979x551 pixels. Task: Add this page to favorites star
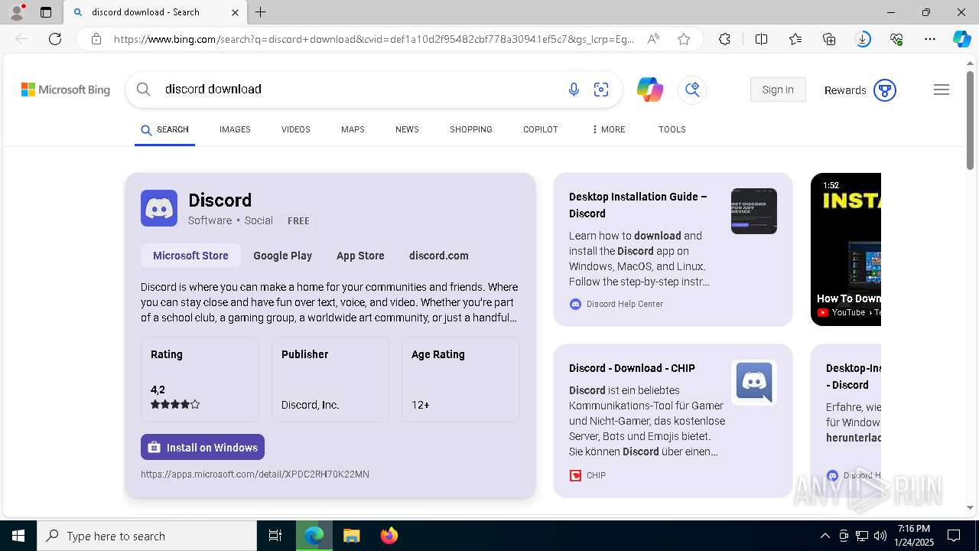click(x=684, y=39)
